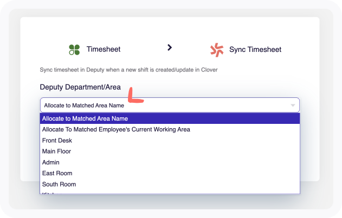
Task: Choose Allocate To Matched Employee's Current Working Area
Action: coord(170,129)
